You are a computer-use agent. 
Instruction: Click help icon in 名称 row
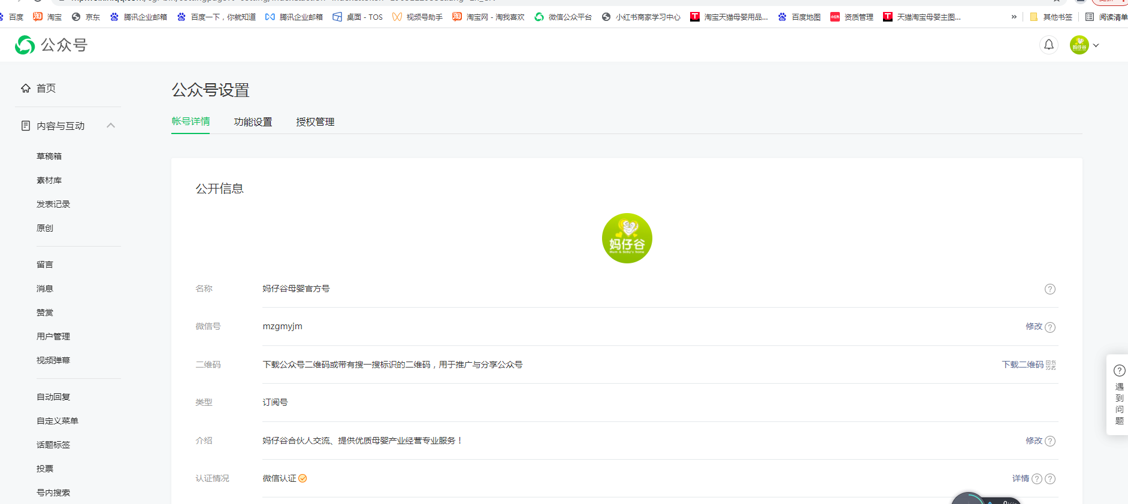point(1050,289)
